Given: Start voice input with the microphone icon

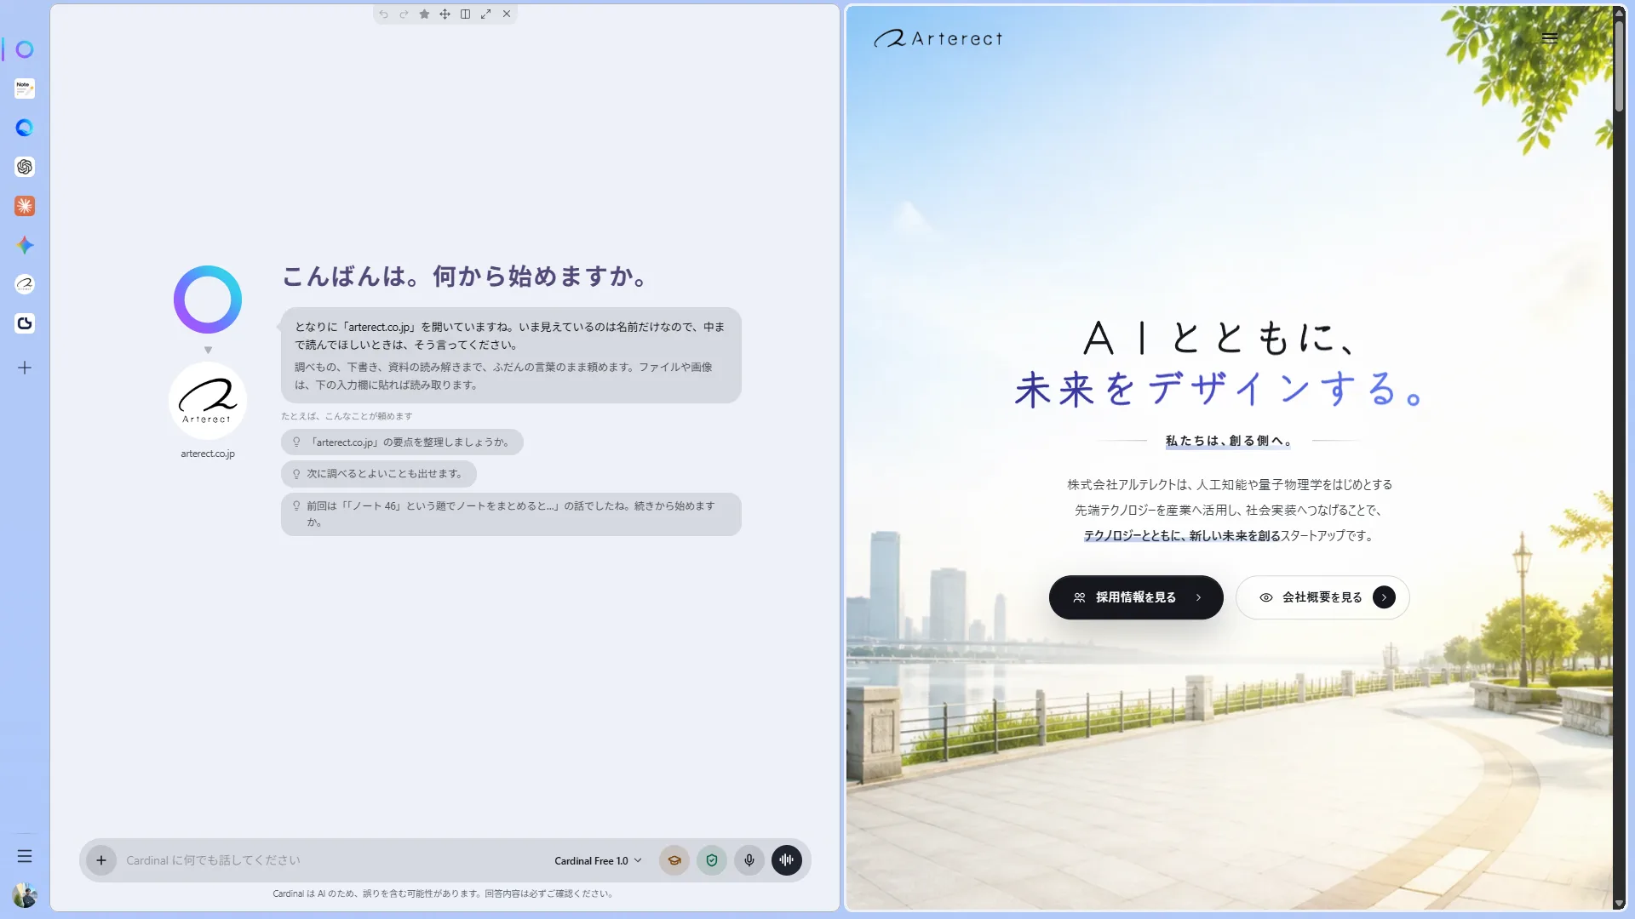Looking at the screenshot, I should [749, 860].
